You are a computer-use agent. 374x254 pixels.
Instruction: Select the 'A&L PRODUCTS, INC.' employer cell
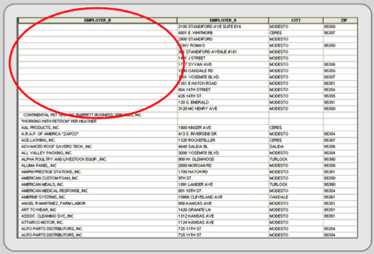(x=97, y=128)
